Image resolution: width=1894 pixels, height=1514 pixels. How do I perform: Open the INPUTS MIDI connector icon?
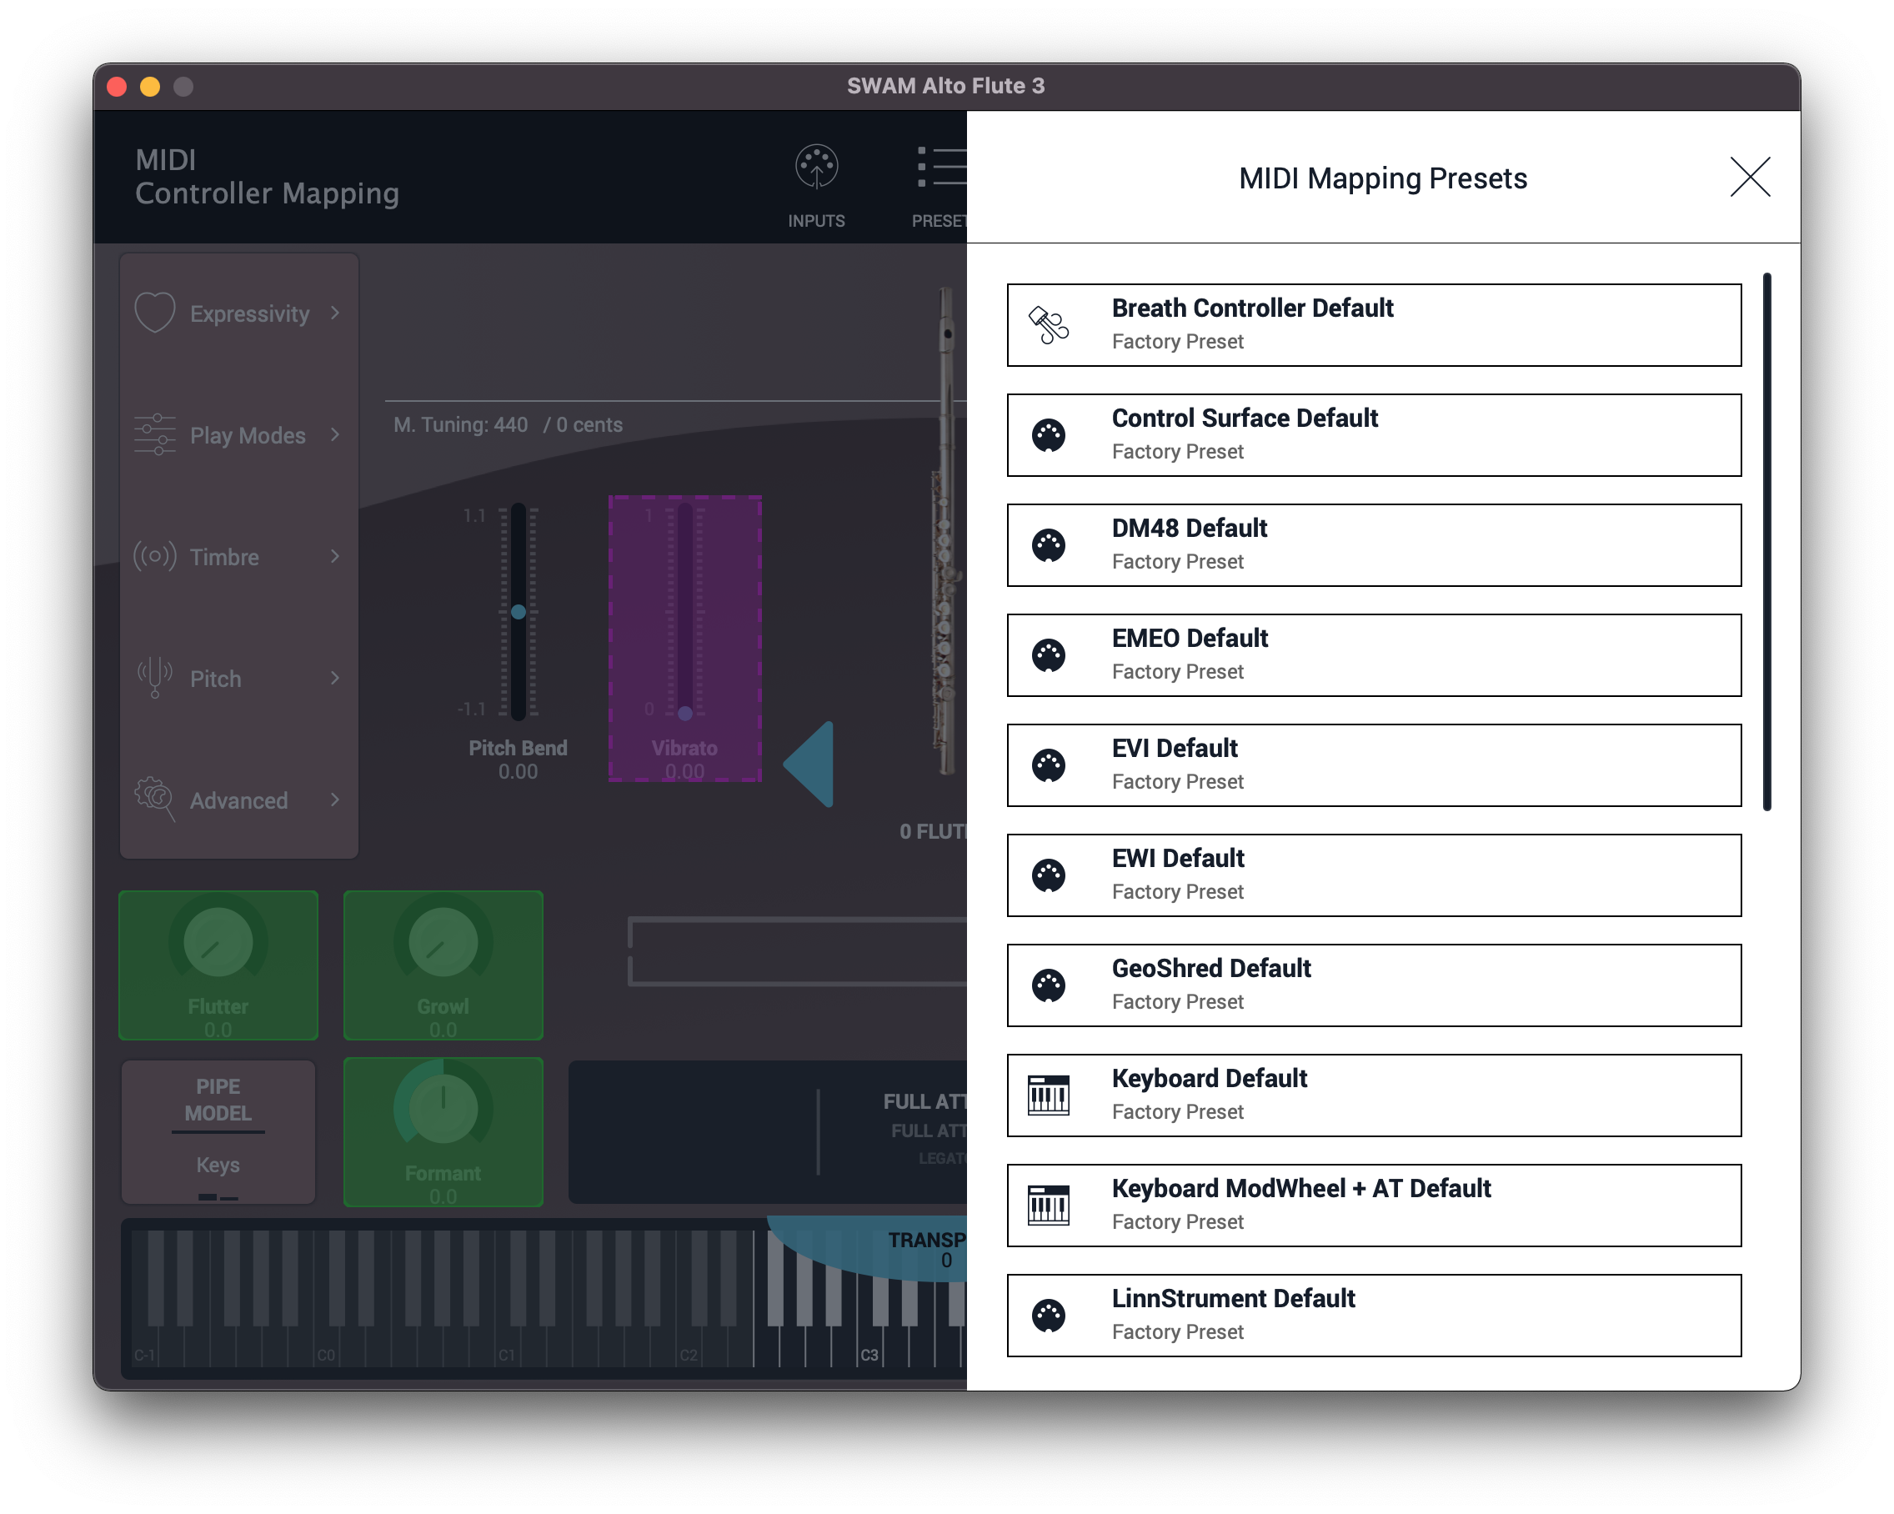coord(816,167)
